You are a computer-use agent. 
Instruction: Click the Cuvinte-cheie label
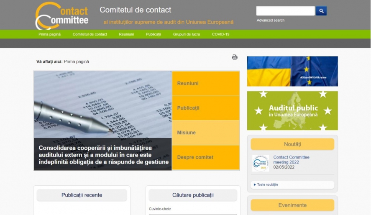click(160, 209)
